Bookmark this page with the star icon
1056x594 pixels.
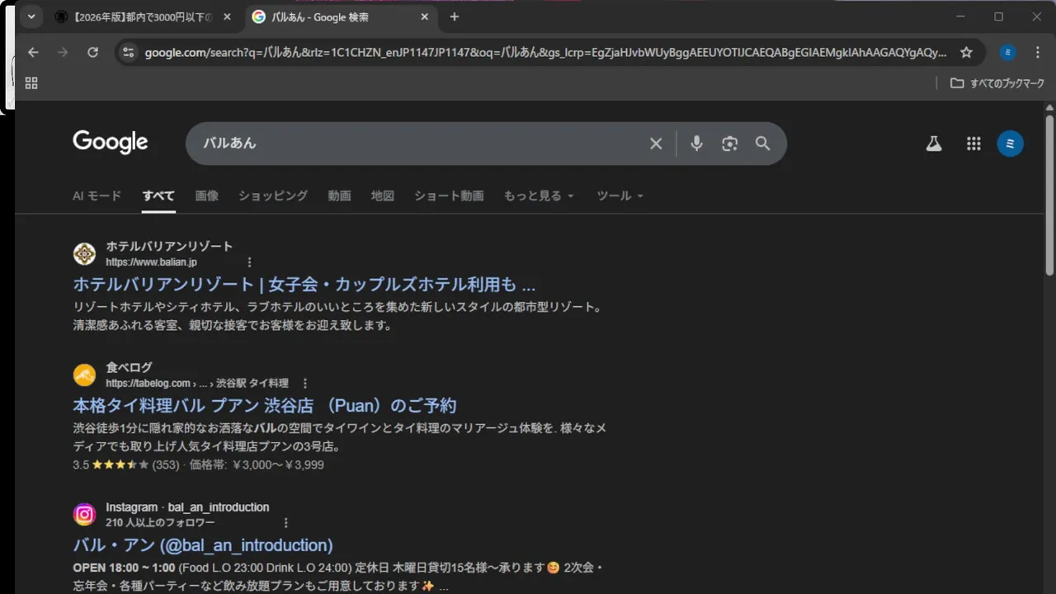click(966, 52)
